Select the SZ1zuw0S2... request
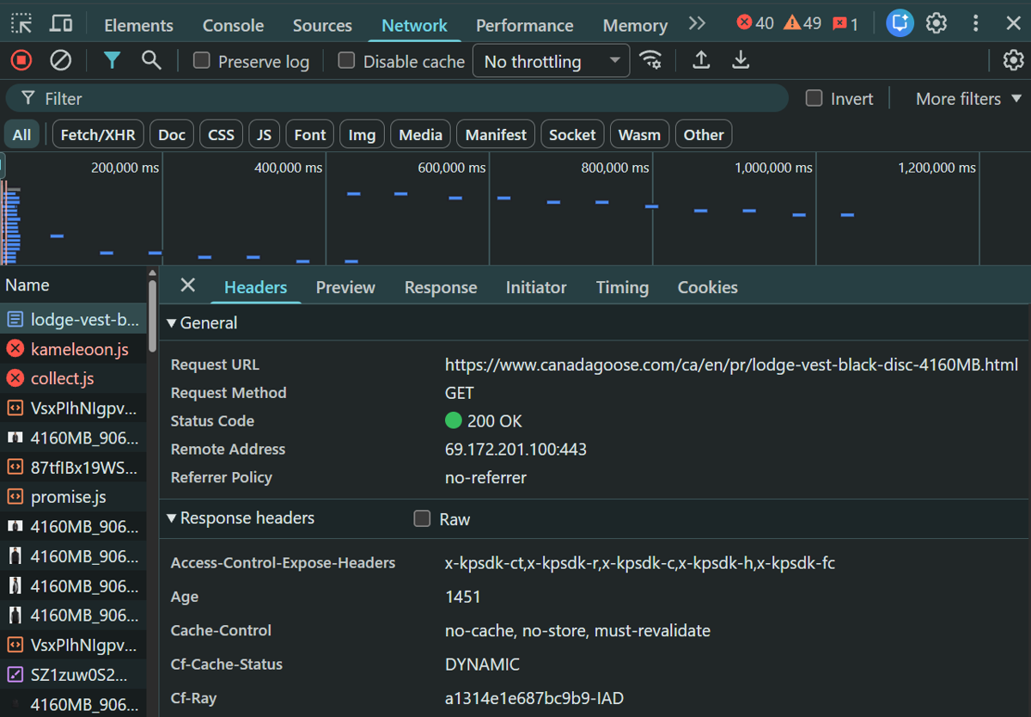 tap(73, 675)
